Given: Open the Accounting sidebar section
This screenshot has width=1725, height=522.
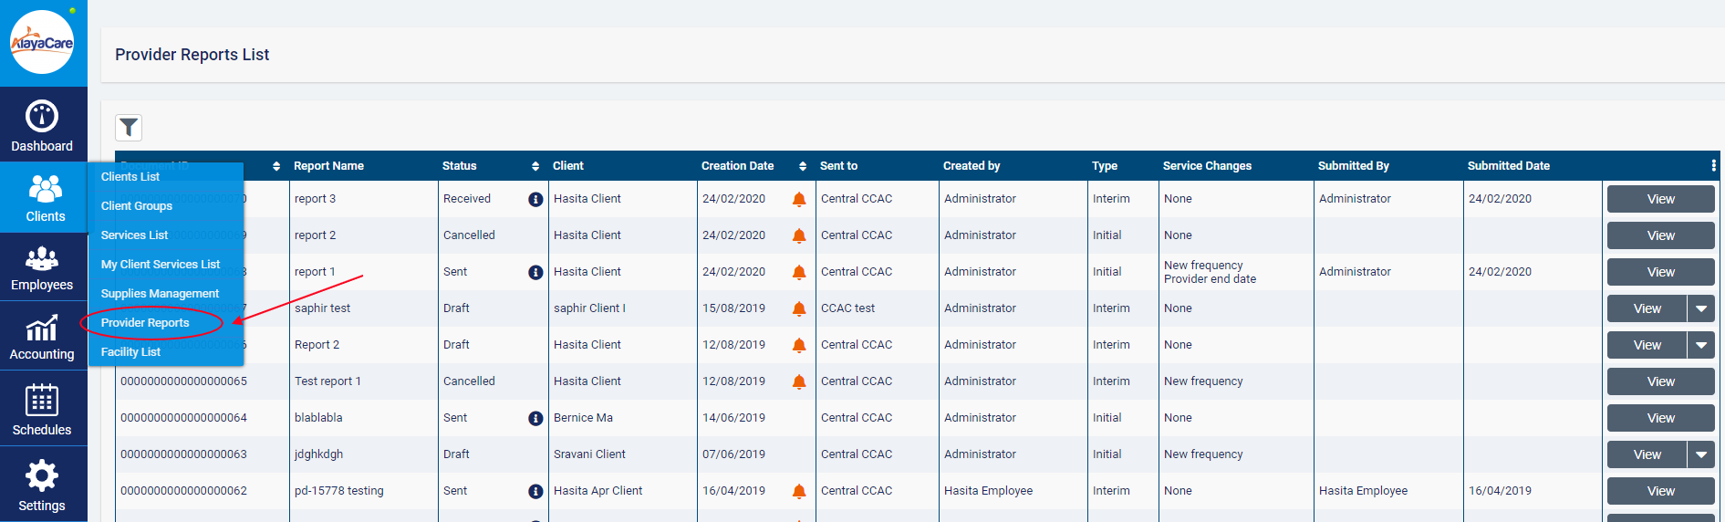Looking at the screenshot, I should click(42, 337).
